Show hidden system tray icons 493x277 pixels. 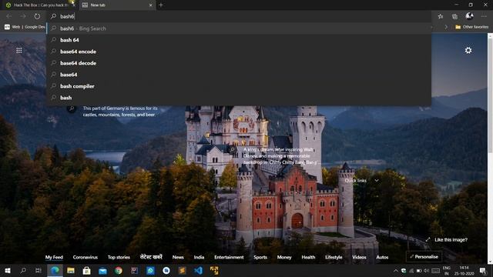(x=395, y=270)
